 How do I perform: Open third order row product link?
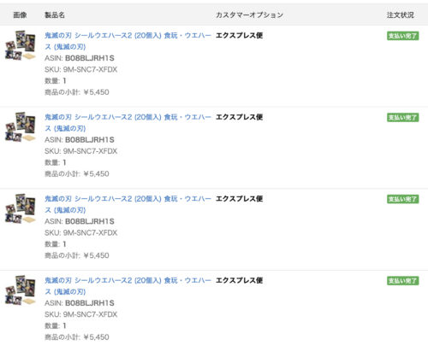click(128, 204)
